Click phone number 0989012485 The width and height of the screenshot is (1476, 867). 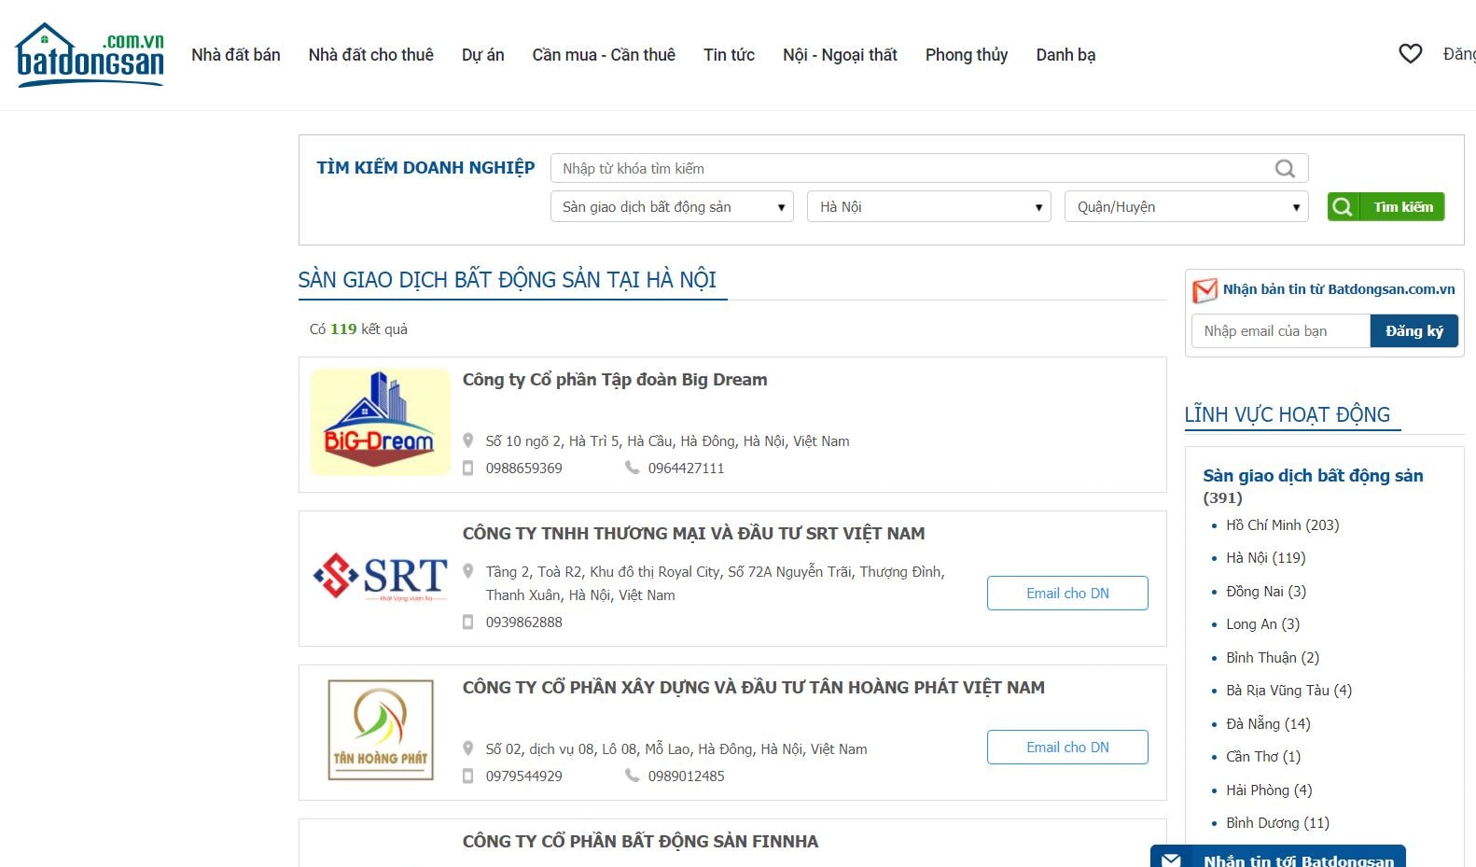pos(687,776)
